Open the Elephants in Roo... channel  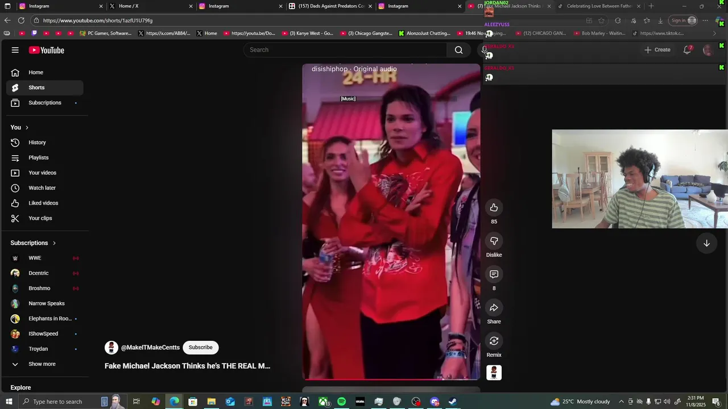(x=44, y=319)
